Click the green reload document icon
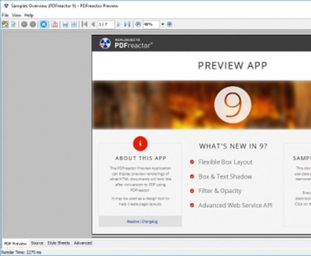Image resolution: width=311 pixels, height=256 pixels. click(13, 24)
